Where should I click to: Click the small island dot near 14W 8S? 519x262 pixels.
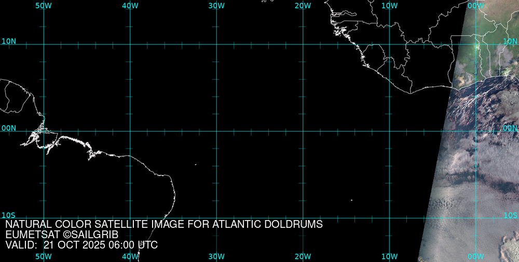tap(351, 200)
